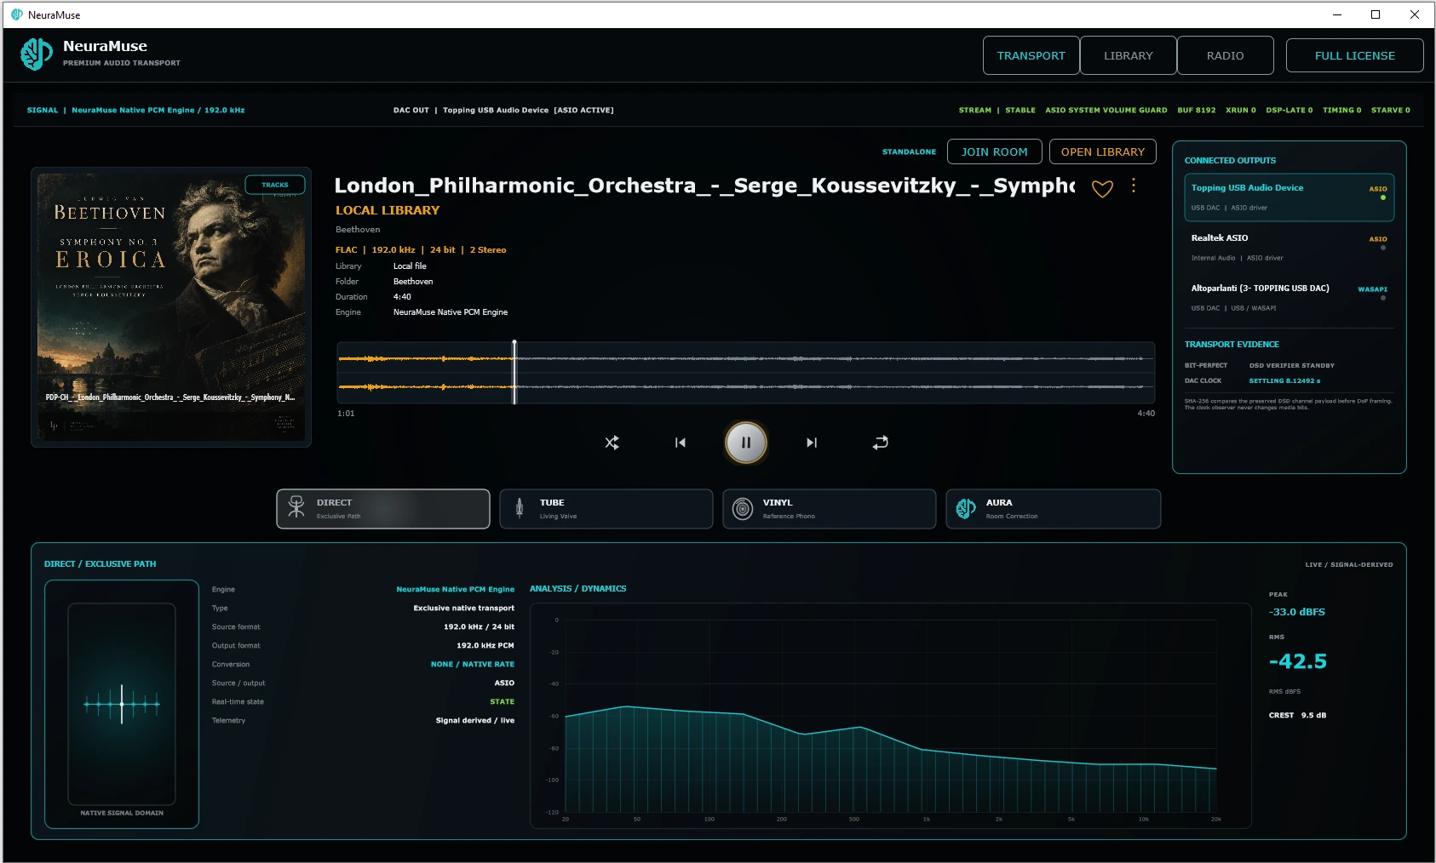This screenshot has width=1436, height=863.
Task: Select TUBE Living Valve mode
Action: 606,509
